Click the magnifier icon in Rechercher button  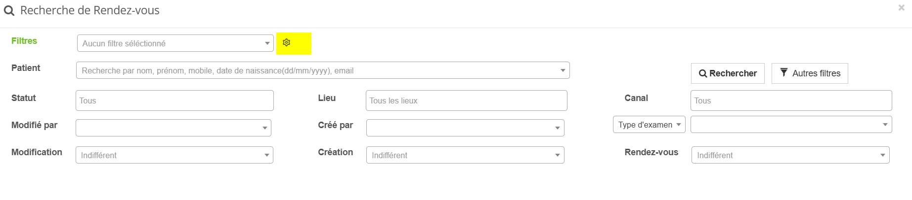coord(702,73)
